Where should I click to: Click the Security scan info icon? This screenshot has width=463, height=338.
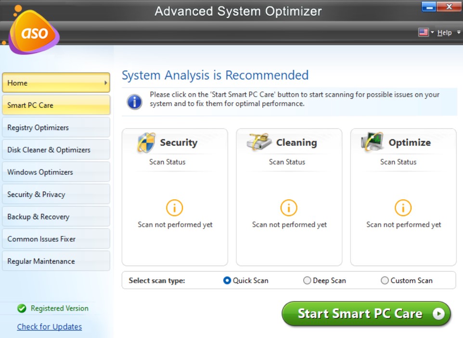point(174,208)
